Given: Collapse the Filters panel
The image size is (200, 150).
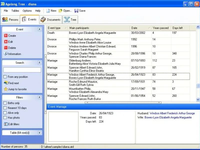Looking at the screenshot, I should tap(39, 97).
